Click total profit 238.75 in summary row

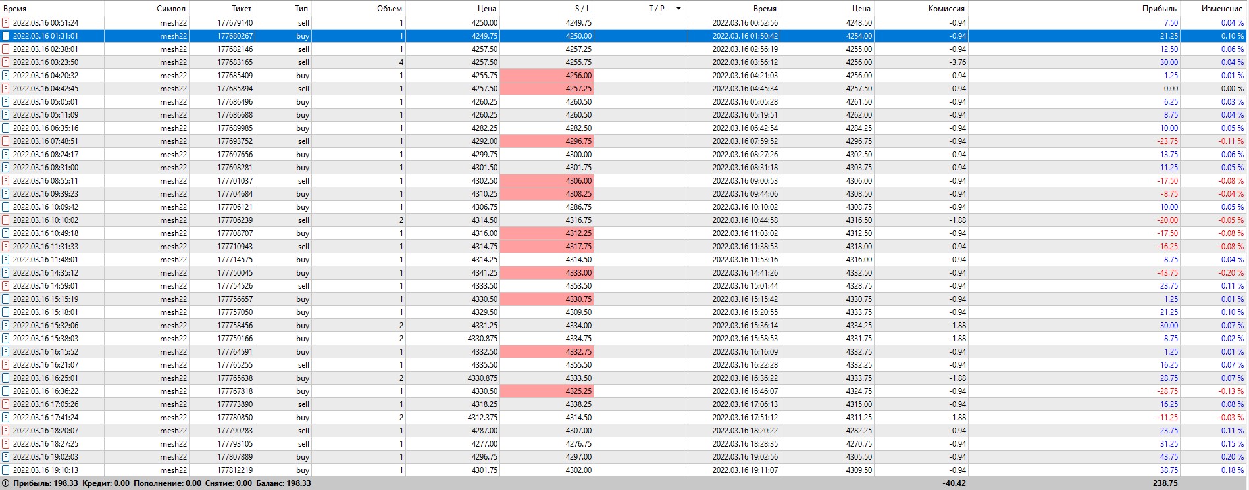(x=1165, y=483)
